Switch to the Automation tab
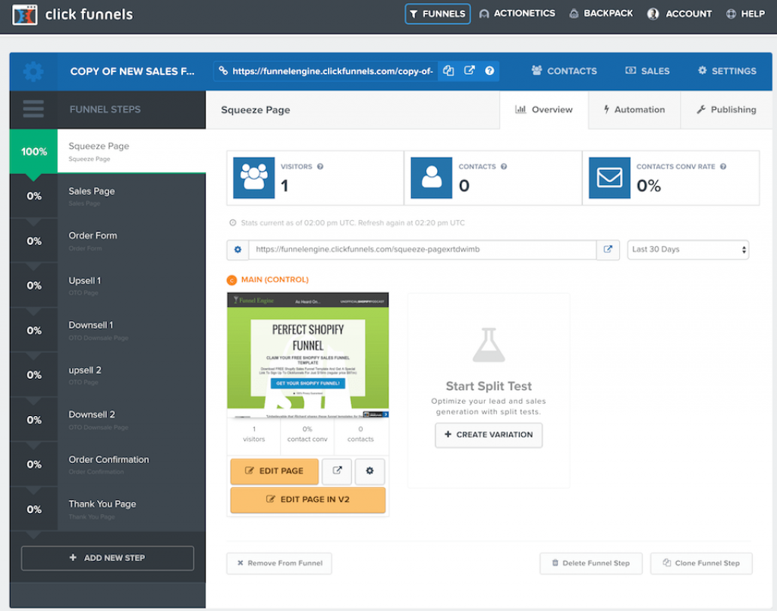 (634, 110)
